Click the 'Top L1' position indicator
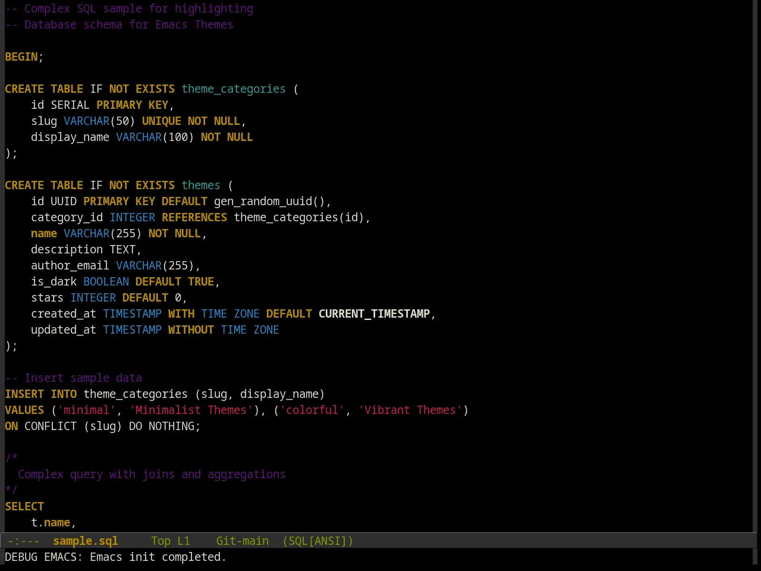 [171, 541]
